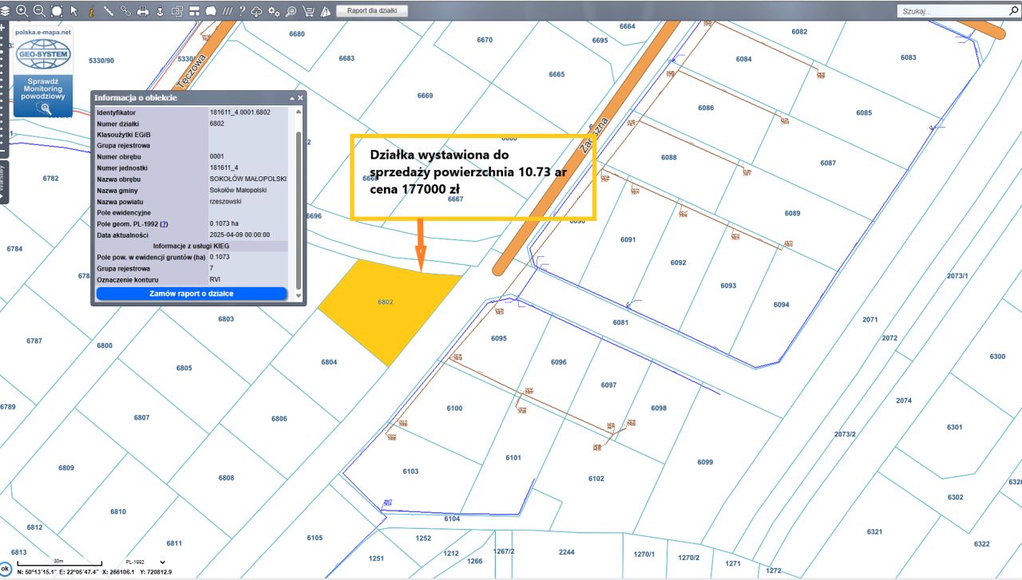This screenshot has height=580, width=1022.
Task: Click date value '2025-04-09 00:00:00'
Action: (240, 235)
